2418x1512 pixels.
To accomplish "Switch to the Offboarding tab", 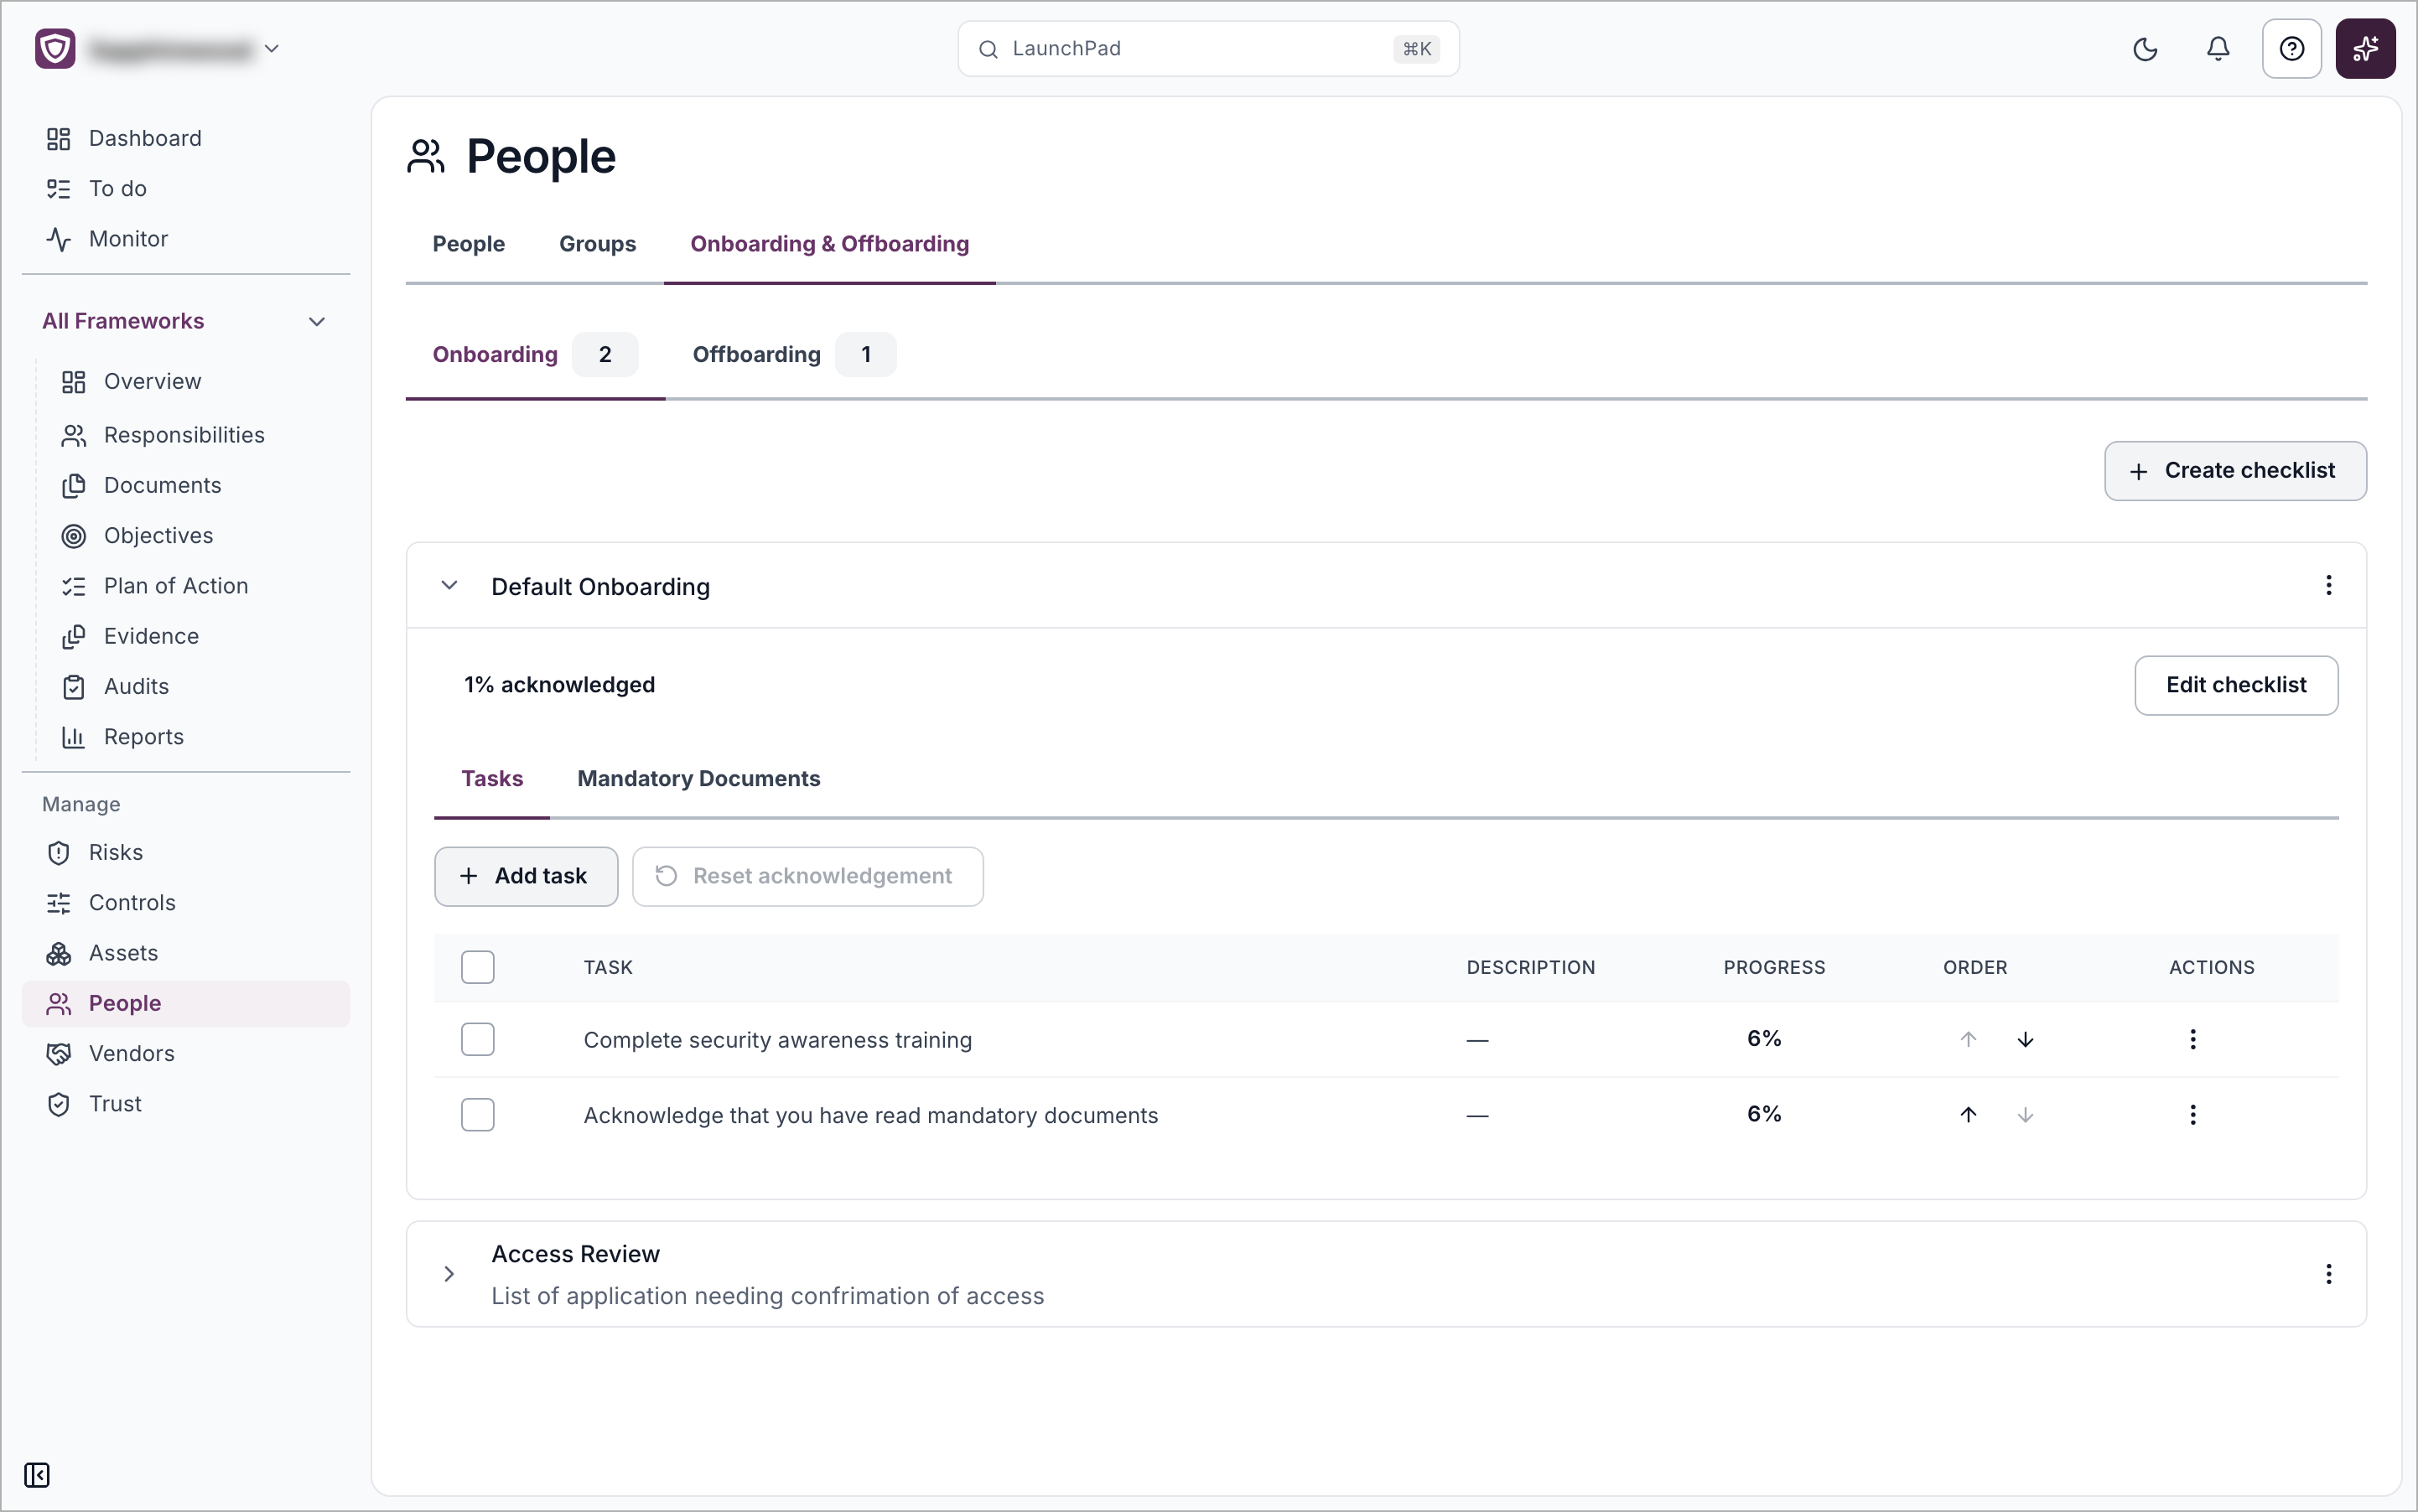I will [x=796, y=355].
